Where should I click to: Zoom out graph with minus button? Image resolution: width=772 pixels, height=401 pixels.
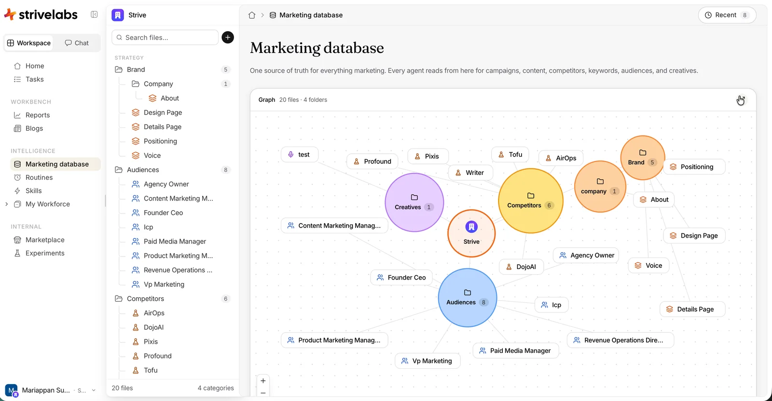point(263,393)
